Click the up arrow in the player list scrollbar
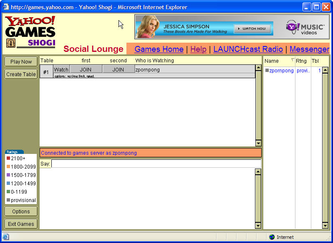The height and width of the screenshot is (243, 333). pyautogui.click(x=325, y=70)
